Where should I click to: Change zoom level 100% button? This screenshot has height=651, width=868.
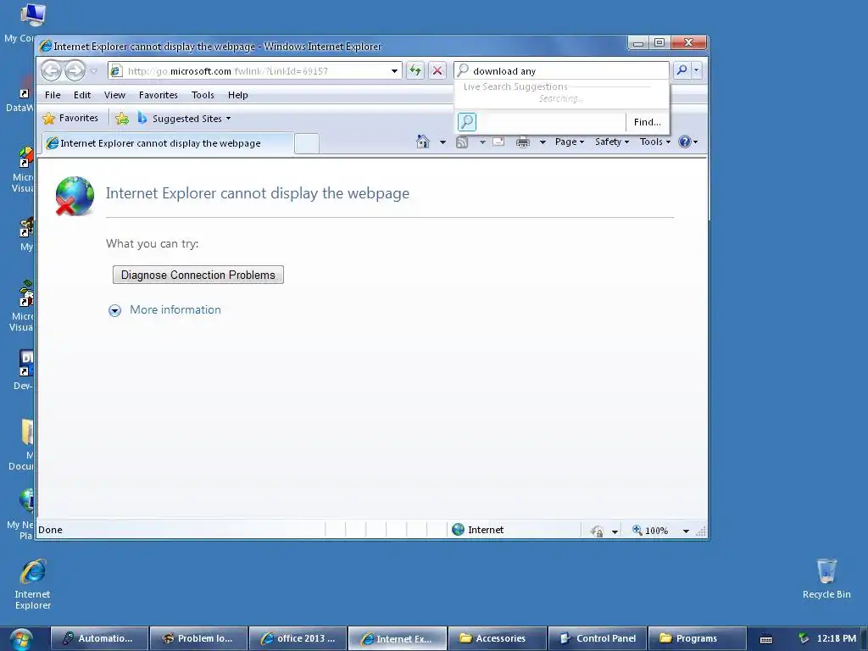(650, 531)
